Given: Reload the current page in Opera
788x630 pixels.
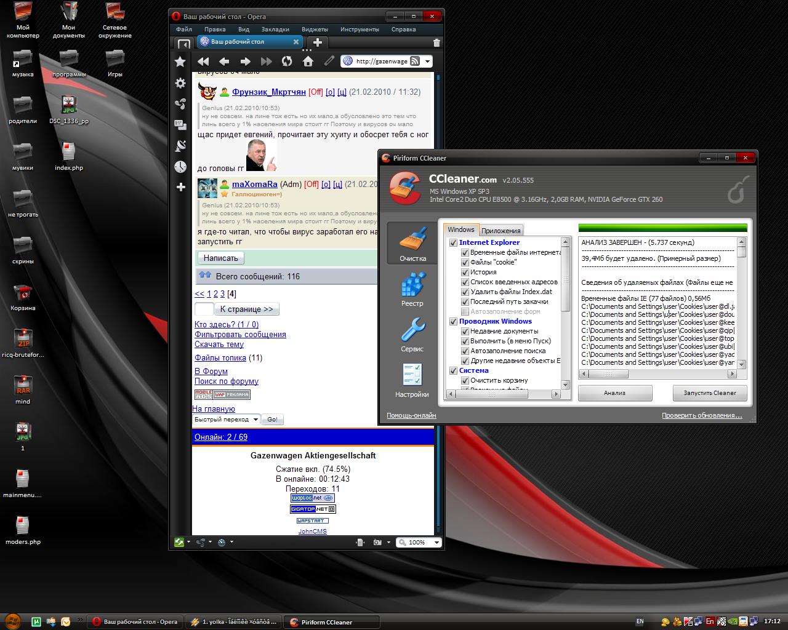Looking at the screenshot, I should (x=287, y=61).
